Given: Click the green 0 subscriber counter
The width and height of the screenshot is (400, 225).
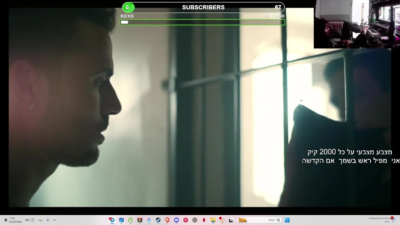Looking at the screenshot, I should [x=128, y=7].
